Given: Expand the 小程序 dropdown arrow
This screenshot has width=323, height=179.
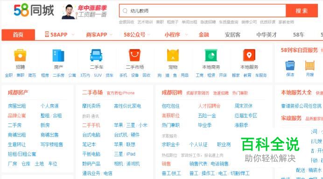Looking at the screenshot, I should pos(186,35).
